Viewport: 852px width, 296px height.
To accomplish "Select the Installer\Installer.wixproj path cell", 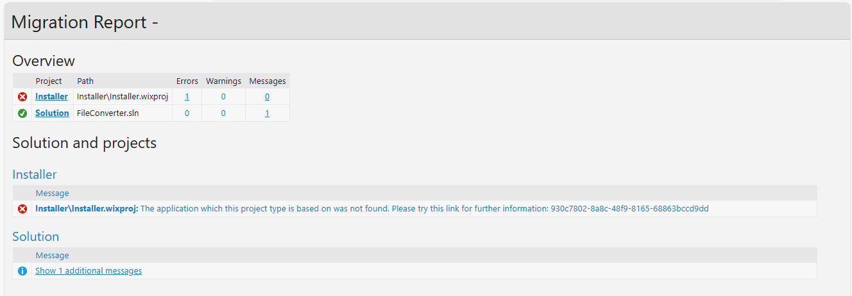I will [122, 97].
